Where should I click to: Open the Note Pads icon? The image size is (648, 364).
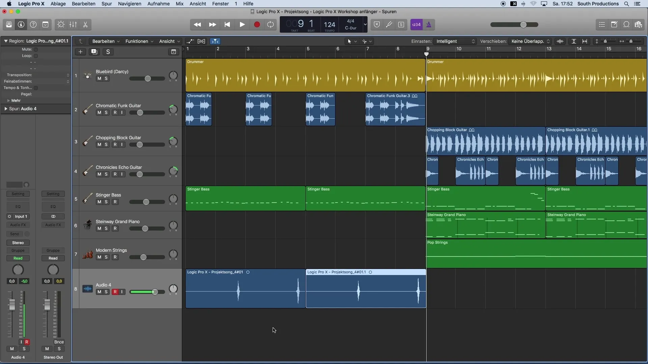pyautogui.click(x=614, y=25)
